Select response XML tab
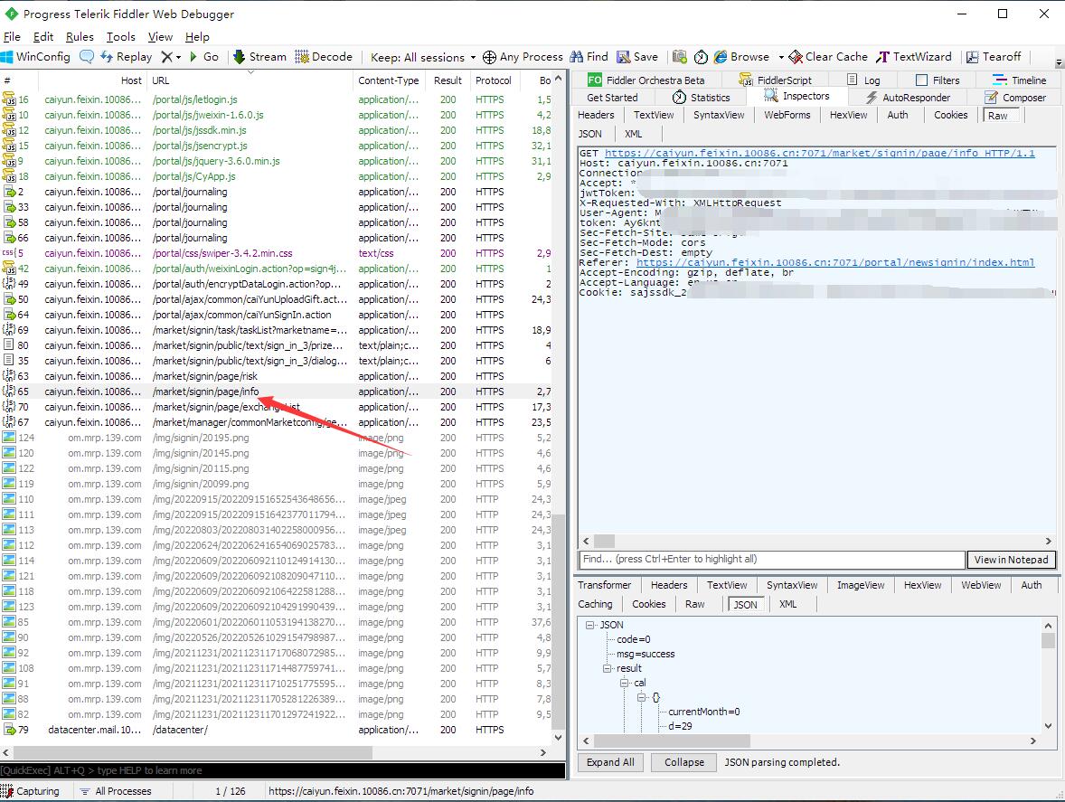The image size is (1065, 802). coord(787,604)
